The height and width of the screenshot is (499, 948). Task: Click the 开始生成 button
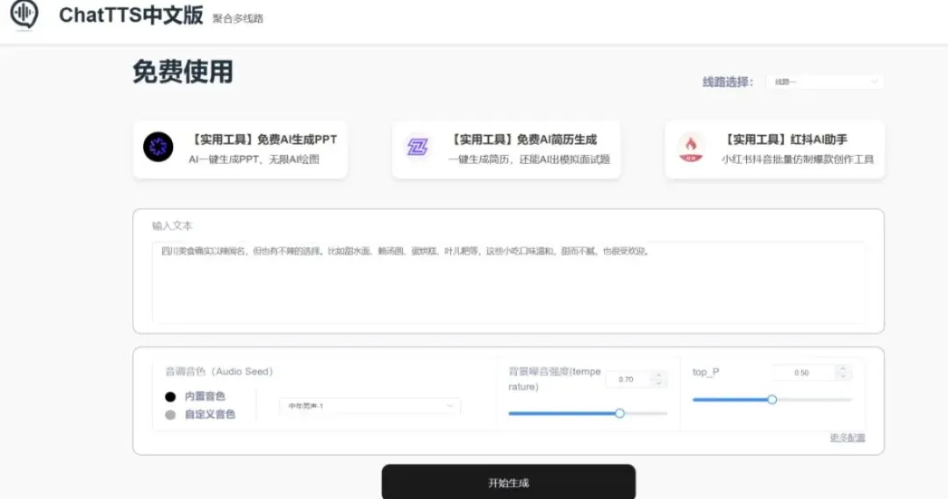click(x=508, y=482)
